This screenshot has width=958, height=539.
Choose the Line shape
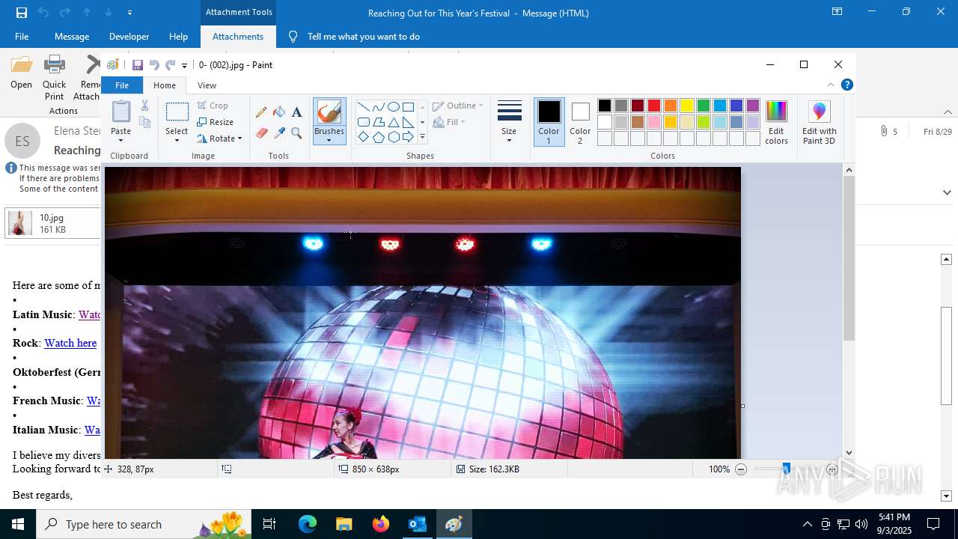(x=363, y=106)
